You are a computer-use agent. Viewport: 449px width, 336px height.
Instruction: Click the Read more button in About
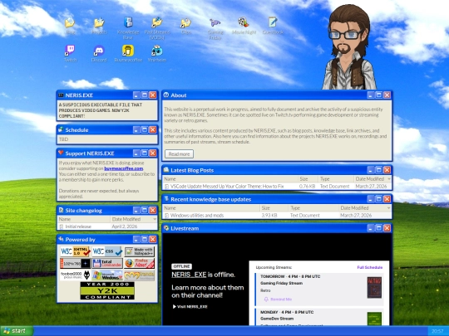(179, 154)
